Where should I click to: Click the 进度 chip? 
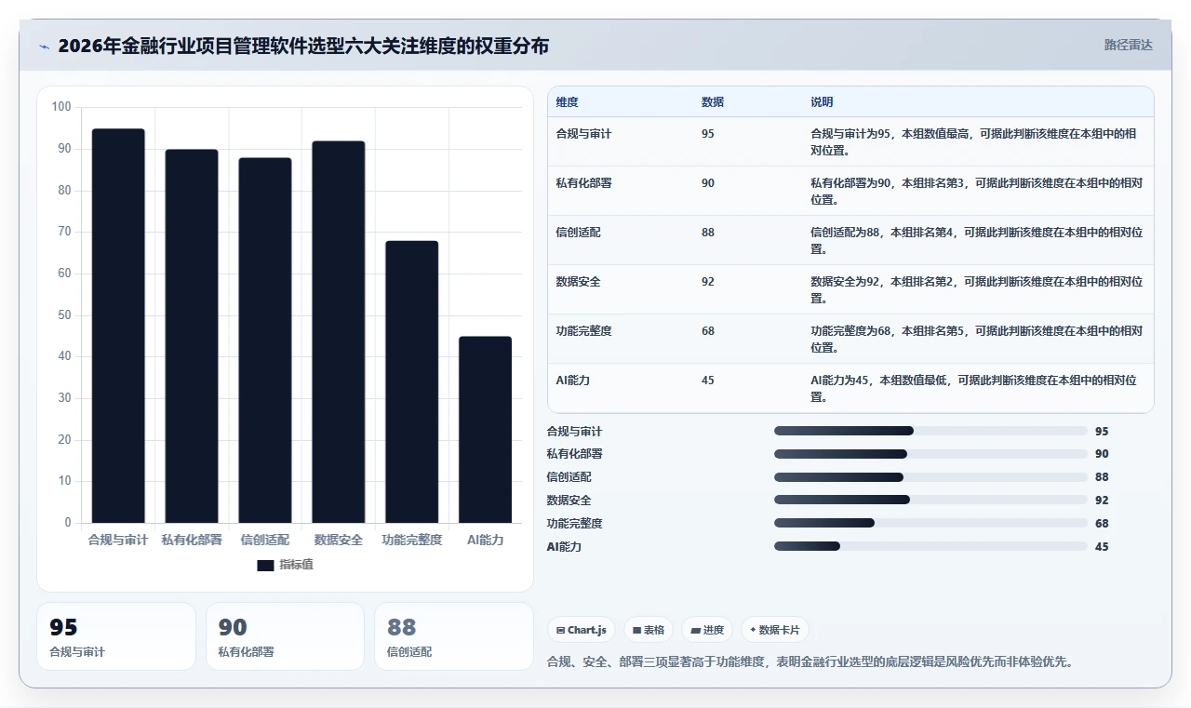click(707, 630)
